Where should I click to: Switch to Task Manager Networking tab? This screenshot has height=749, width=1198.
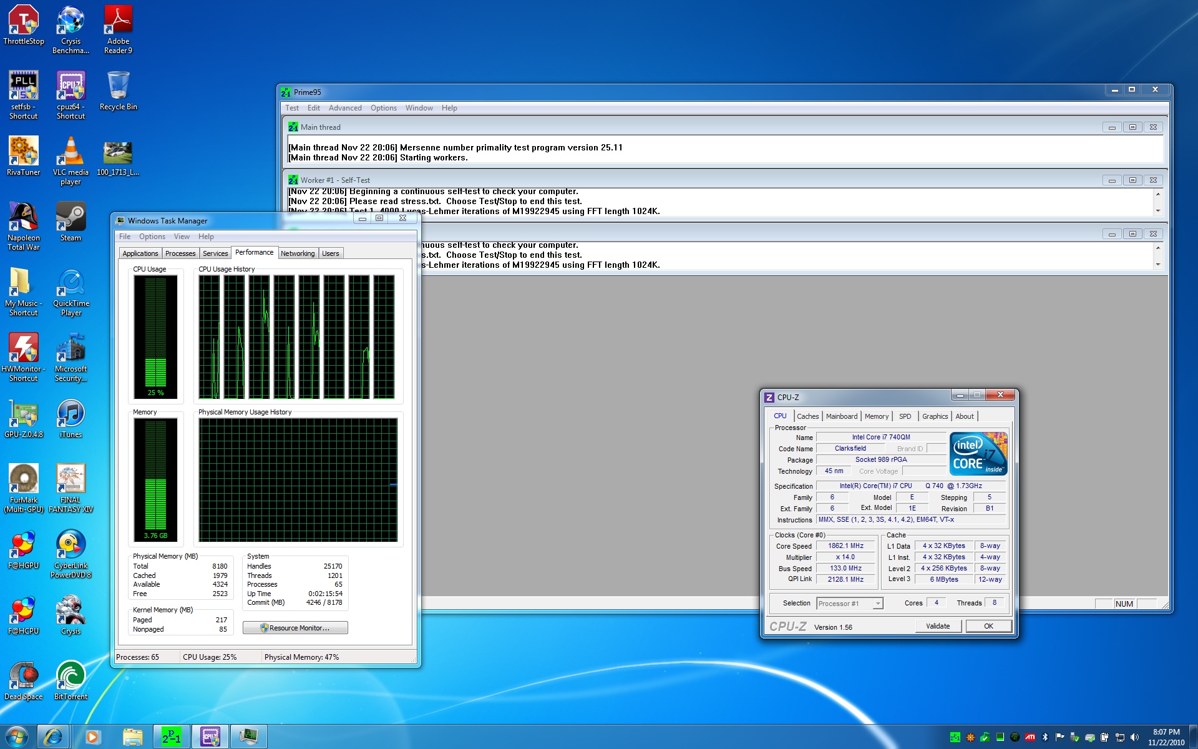298,253
